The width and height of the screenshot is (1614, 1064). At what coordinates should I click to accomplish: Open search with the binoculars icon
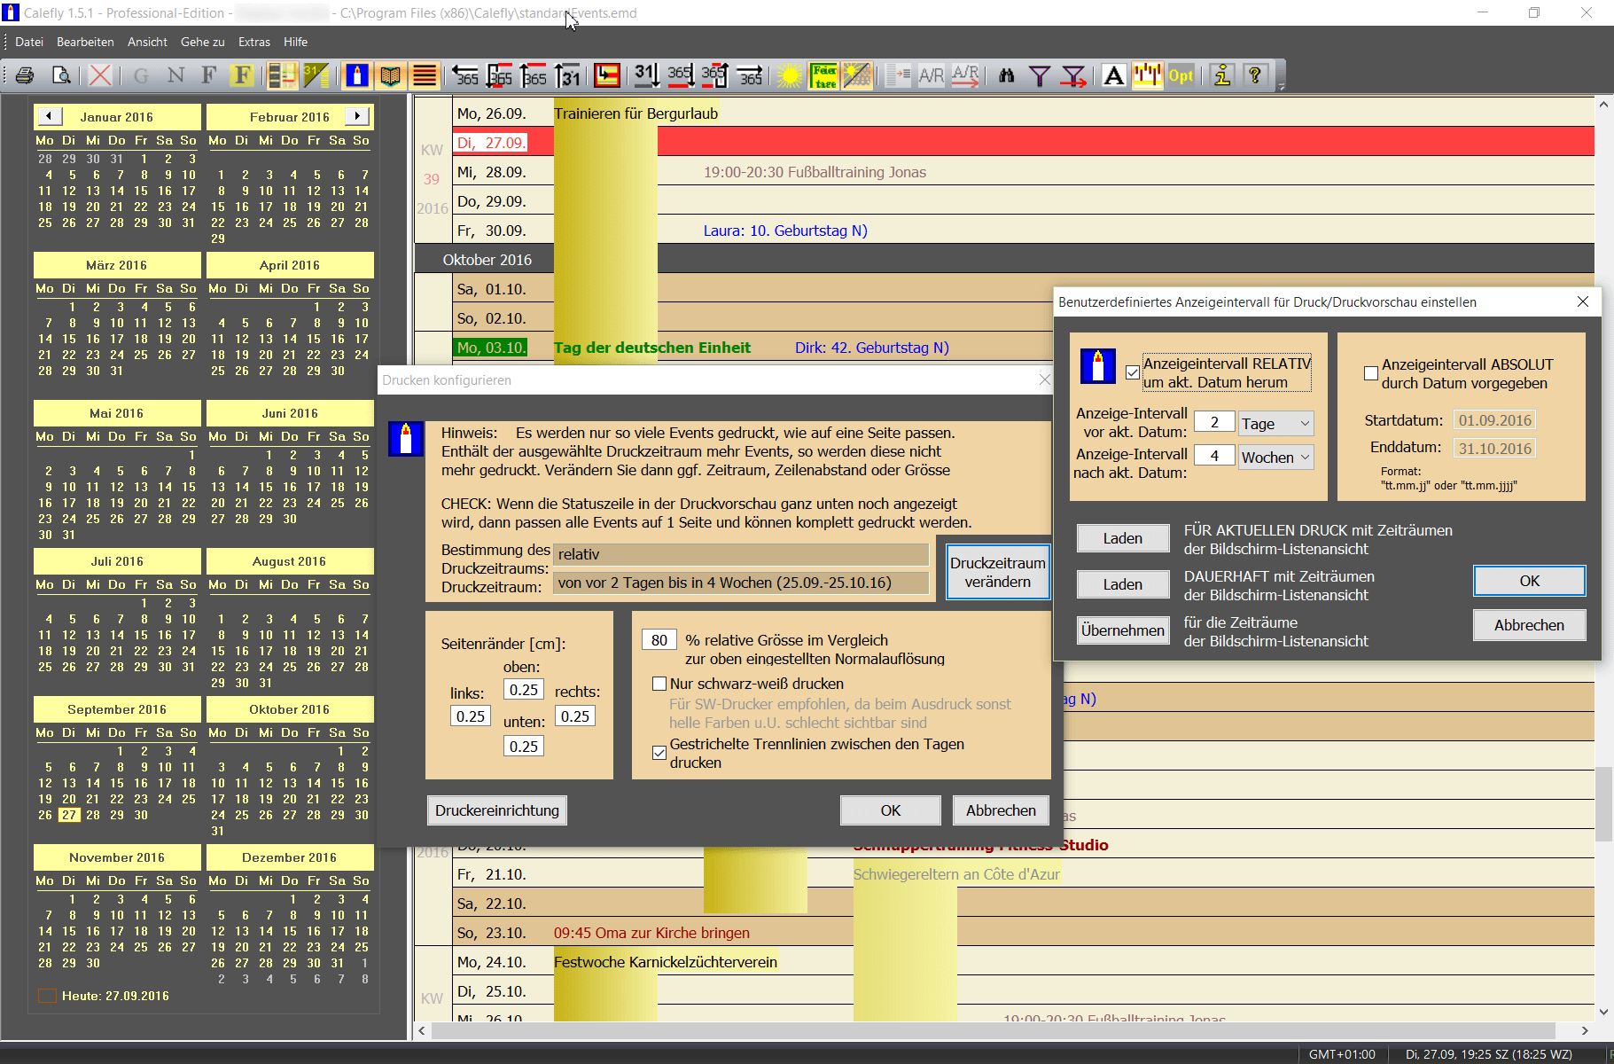coord(1006,75)
